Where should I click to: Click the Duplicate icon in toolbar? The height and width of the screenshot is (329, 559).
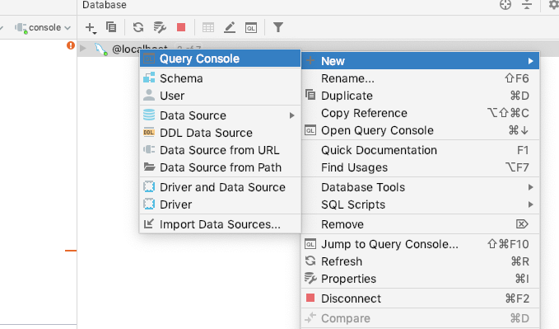(111, 27)
